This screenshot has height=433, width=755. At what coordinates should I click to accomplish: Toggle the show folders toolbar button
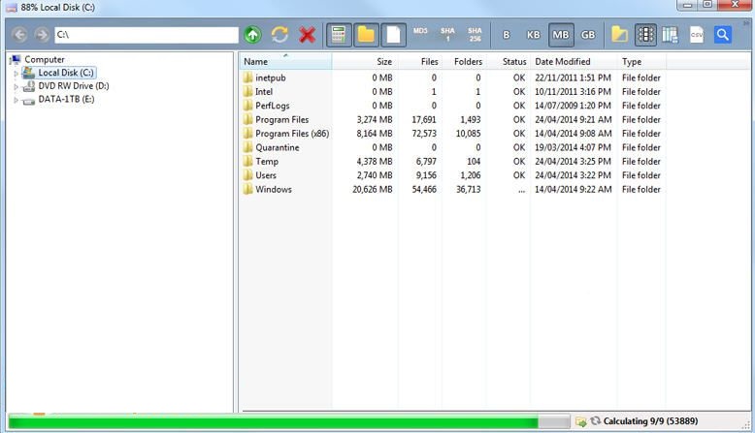click(x=366, y=35)
